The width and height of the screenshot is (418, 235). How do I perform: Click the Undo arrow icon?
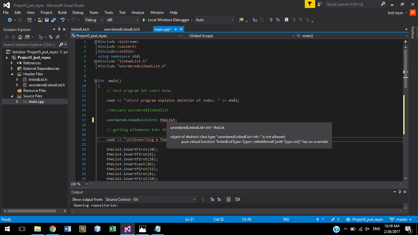click(62, 20)
